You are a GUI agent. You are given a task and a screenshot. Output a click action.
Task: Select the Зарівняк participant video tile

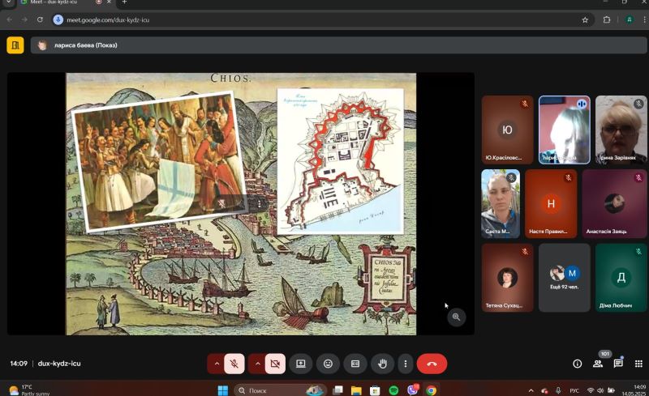point(621,130)
